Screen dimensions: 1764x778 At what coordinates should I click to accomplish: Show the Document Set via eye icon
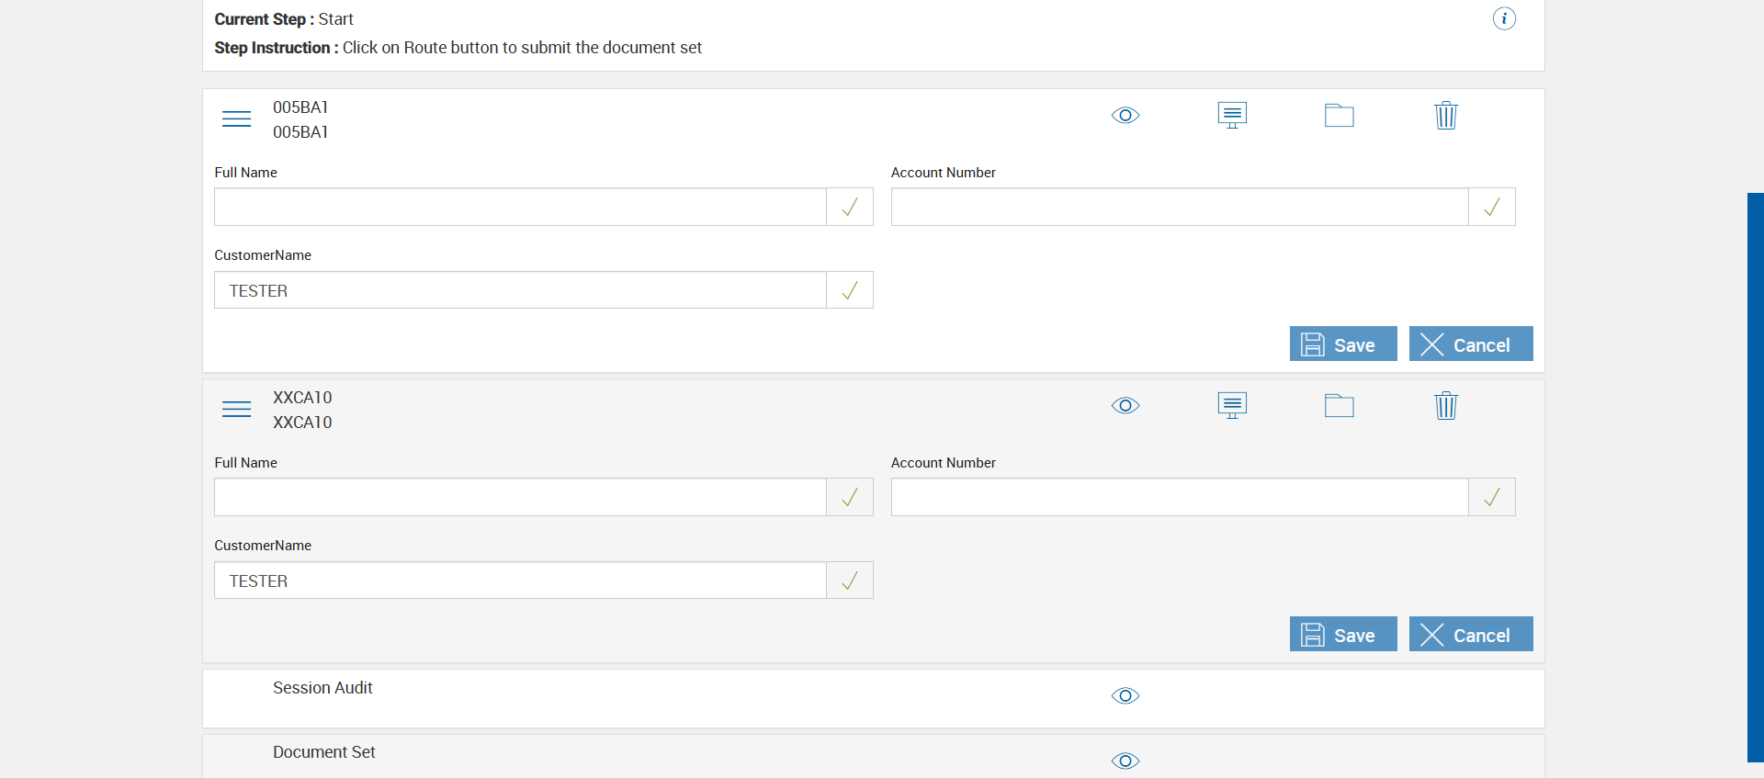(1125, 761)
